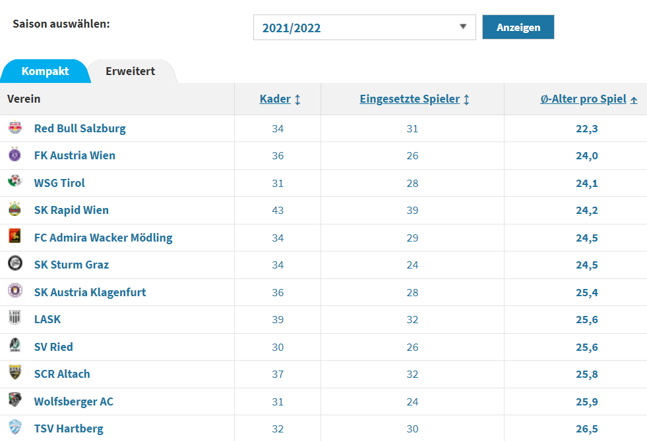Open the season selection dropdown

tap(364, 28)
